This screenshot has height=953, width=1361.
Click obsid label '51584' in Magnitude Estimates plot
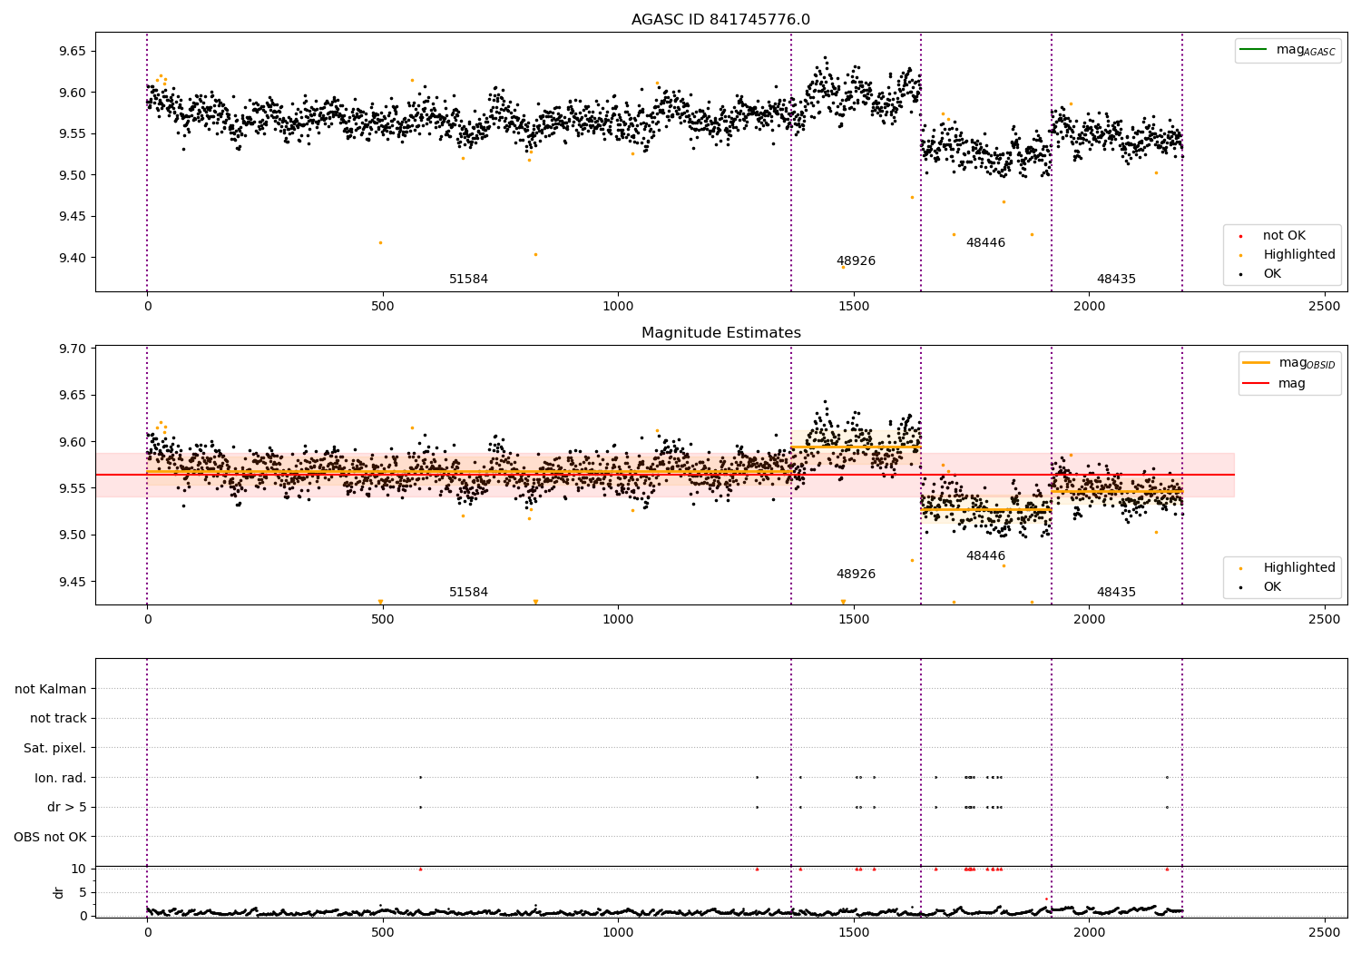[468, 593]
